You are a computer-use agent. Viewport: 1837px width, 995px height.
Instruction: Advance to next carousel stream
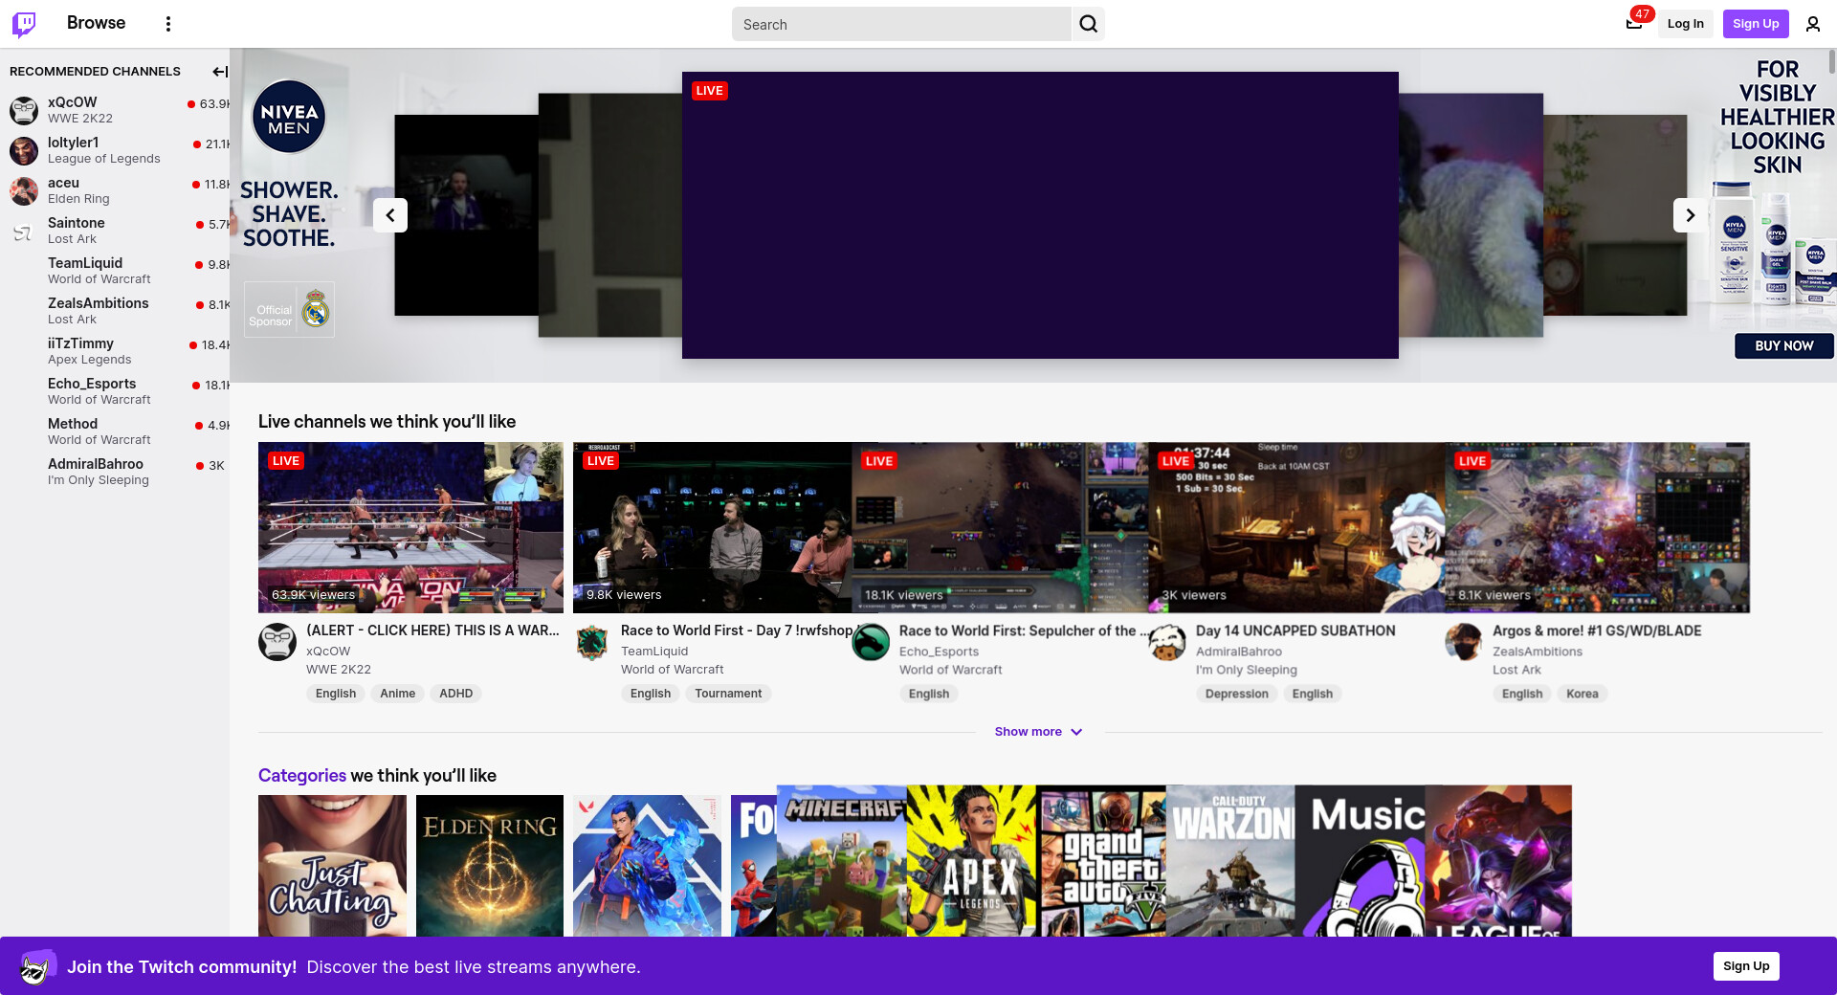click(x=1690, y=215)
